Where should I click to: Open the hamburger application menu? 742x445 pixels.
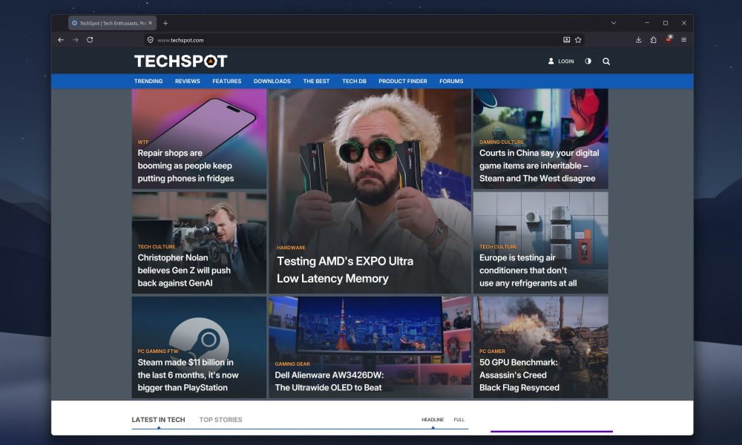tap(684, 40)
